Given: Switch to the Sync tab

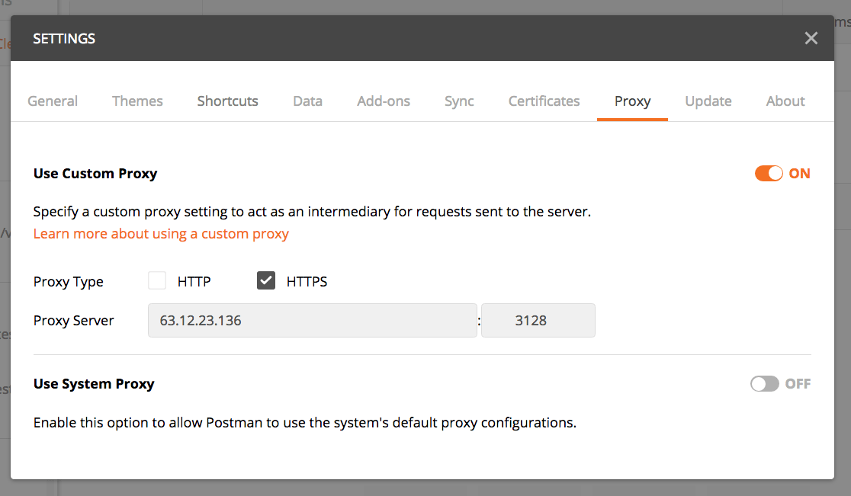Looking at the screenshot, I should coord(459,101).
